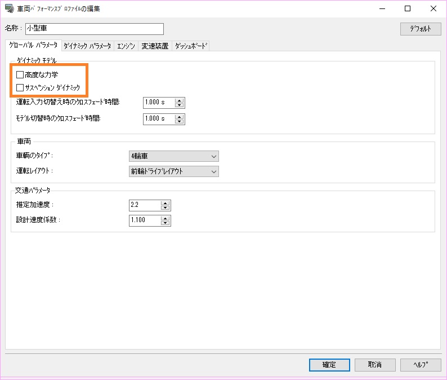Decrease 設計速度係数 with down arrow
447x380 pixels.
(166, 223)
